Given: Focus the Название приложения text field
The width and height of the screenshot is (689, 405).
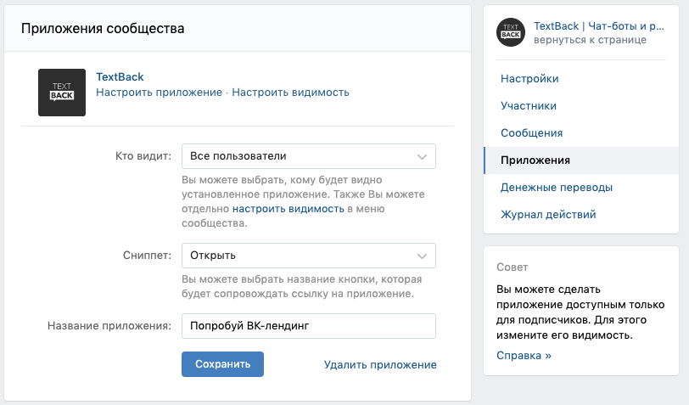Looking at the screenshot, I should click(x=309, y=326).
